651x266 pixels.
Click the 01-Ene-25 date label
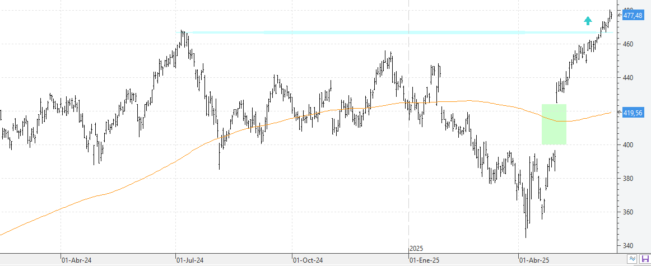tap(424, 260)
